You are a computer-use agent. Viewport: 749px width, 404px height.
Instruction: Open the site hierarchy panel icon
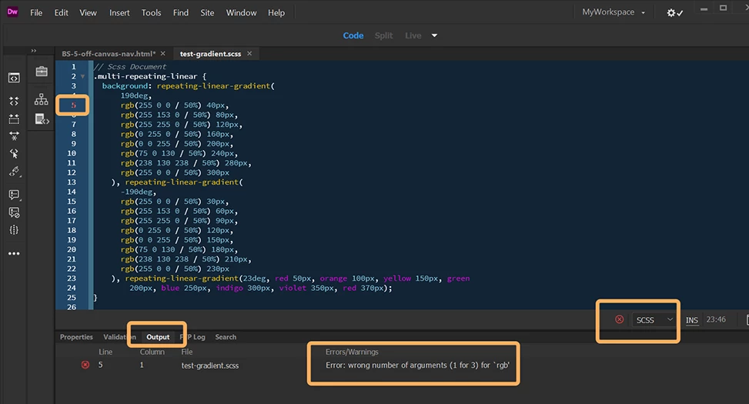(x=42, y=99)
